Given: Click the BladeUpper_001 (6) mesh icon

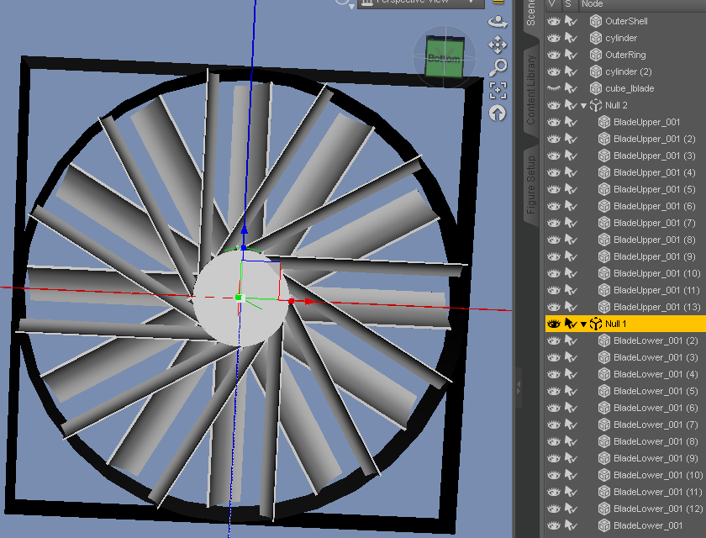Looking at the screenshot, I should (x=604, y=206).
